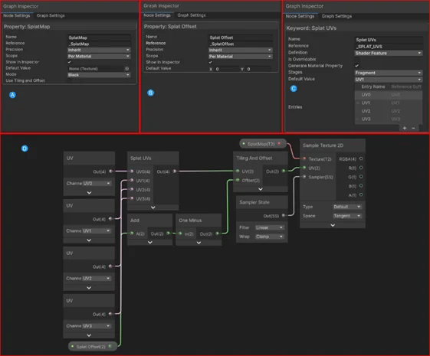Open Graph Settings tab in SplatMap inspector

51,15
